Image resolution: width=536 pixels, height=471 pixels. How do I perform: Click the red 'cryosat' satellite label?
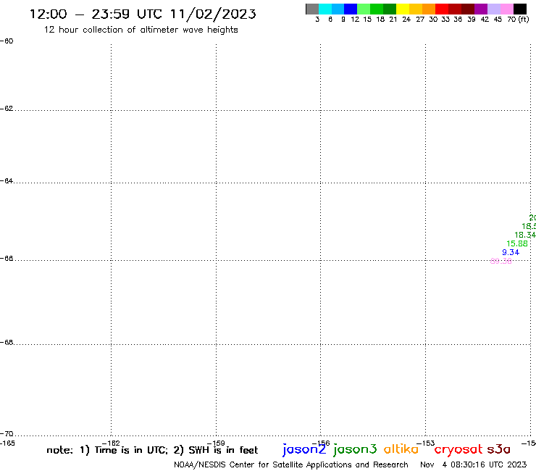click(x=458, y=449)
